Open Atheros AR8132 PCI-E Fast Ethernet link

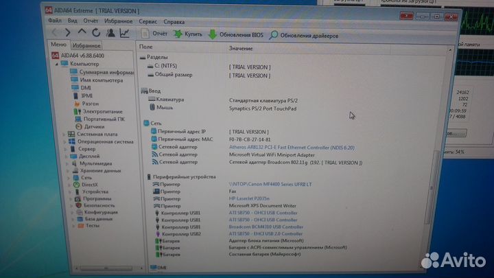(x=292, y=147)
